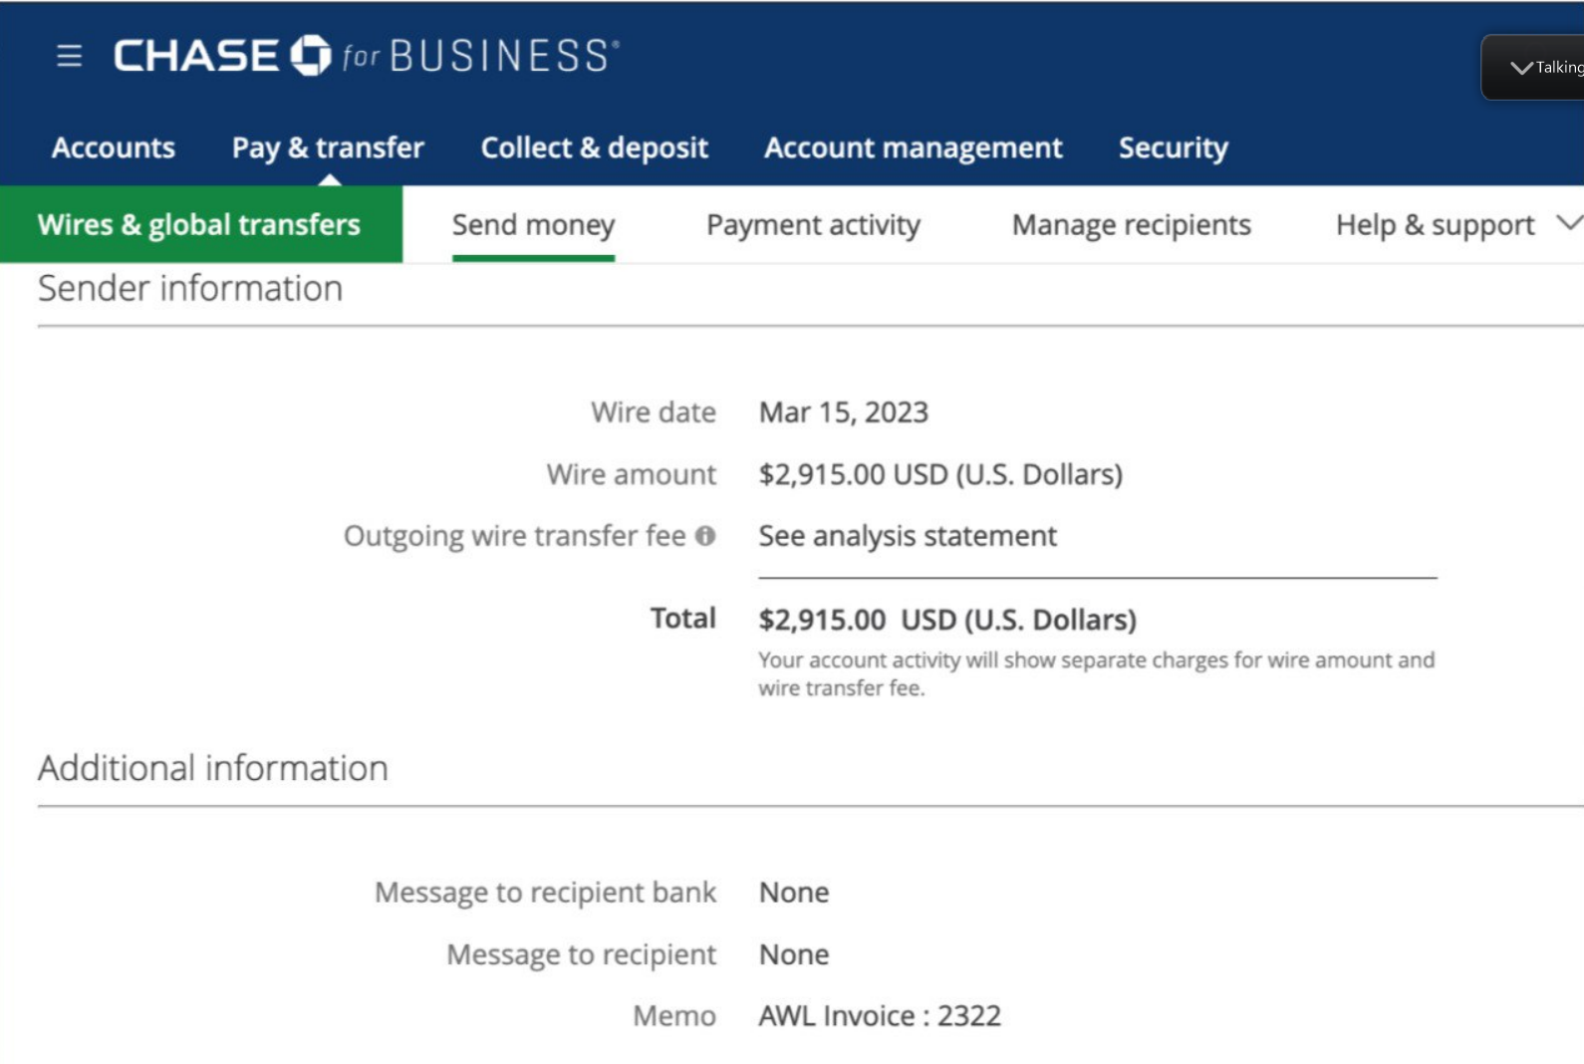This screenshot has height=1064, width=1584.
Task: Switch to the Send money tab
Action: click(x=533, y=225)
